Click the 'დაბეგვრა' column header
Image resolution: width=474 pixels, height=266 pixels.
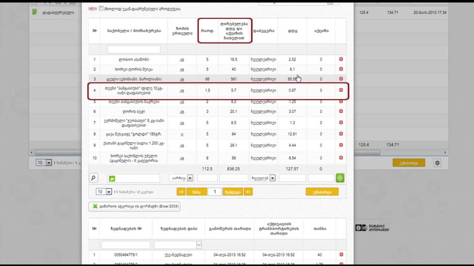(x=264, y=31)
